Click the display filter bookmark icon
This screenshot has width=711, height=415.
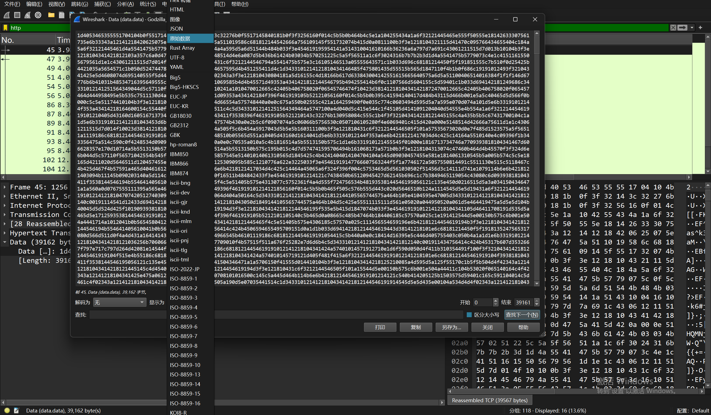click(5, 28)
